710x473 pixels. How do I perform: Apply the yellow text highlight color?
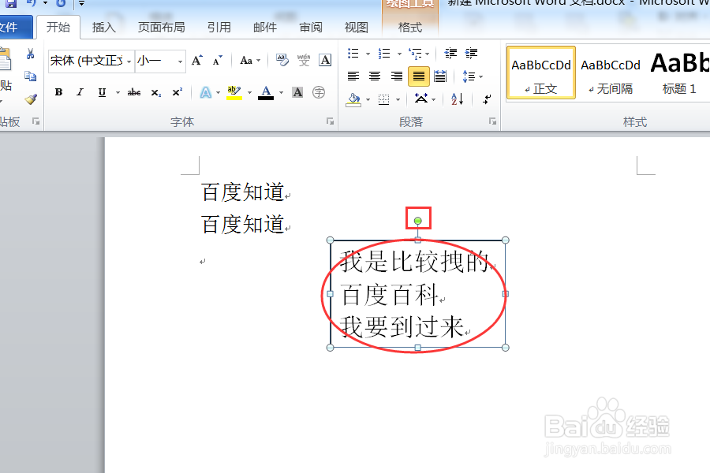(234, 92)
